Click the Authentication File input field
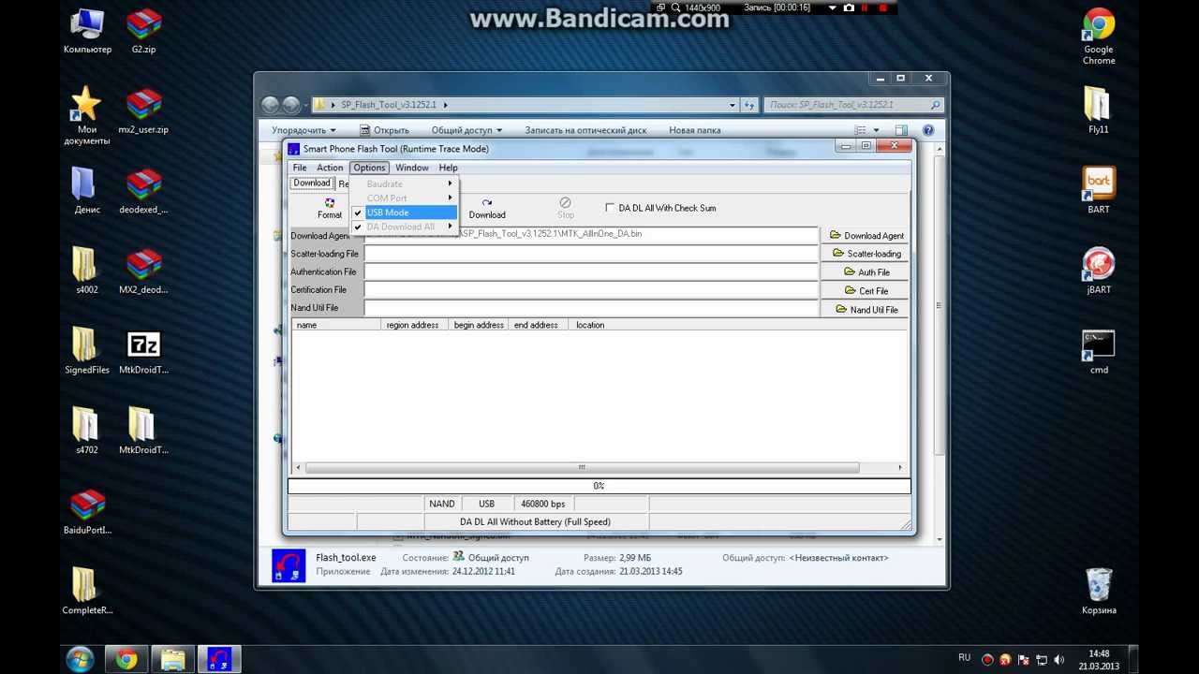1199x674 pixels. tap(591, 271)
